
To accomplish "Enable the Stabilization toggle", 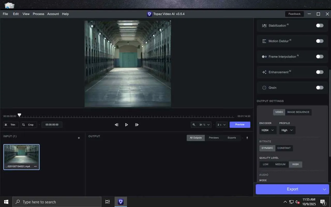I will tap(320, 26).
